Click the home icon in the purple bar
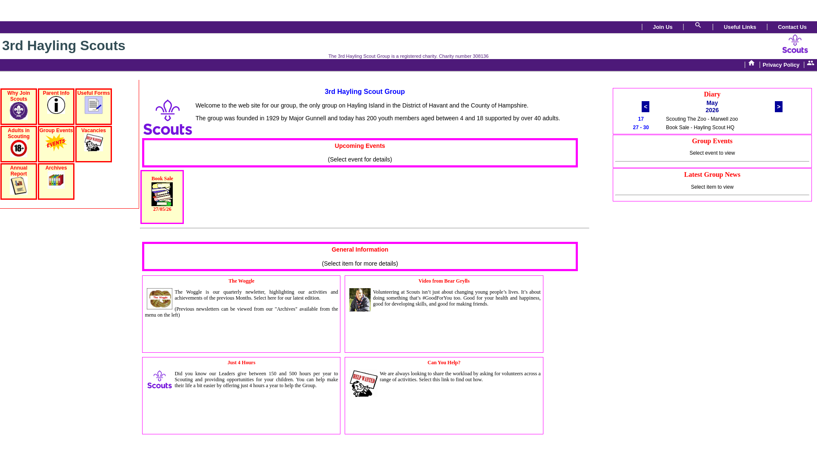Screen dimensions: 817x459 [x=751, y=63]
